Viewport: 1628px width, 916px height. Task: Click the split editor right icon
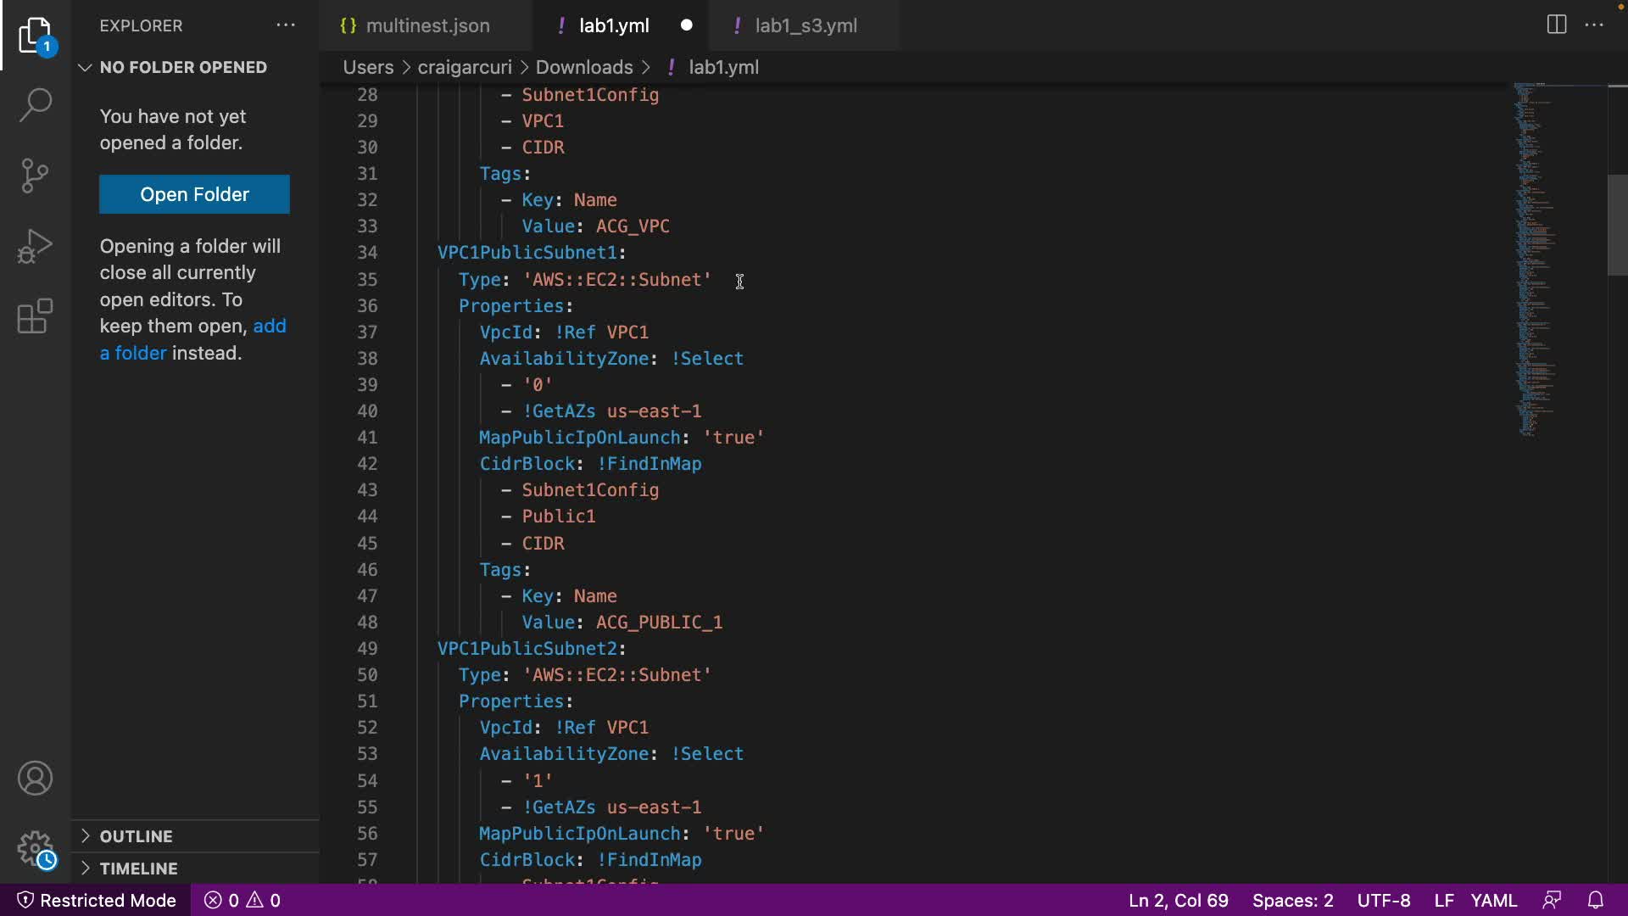[x=1556, y=25]
